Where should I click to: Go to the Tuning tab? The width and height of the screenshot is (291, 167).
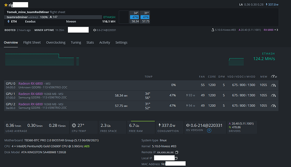pyautogui.click(x=76, y=43)
